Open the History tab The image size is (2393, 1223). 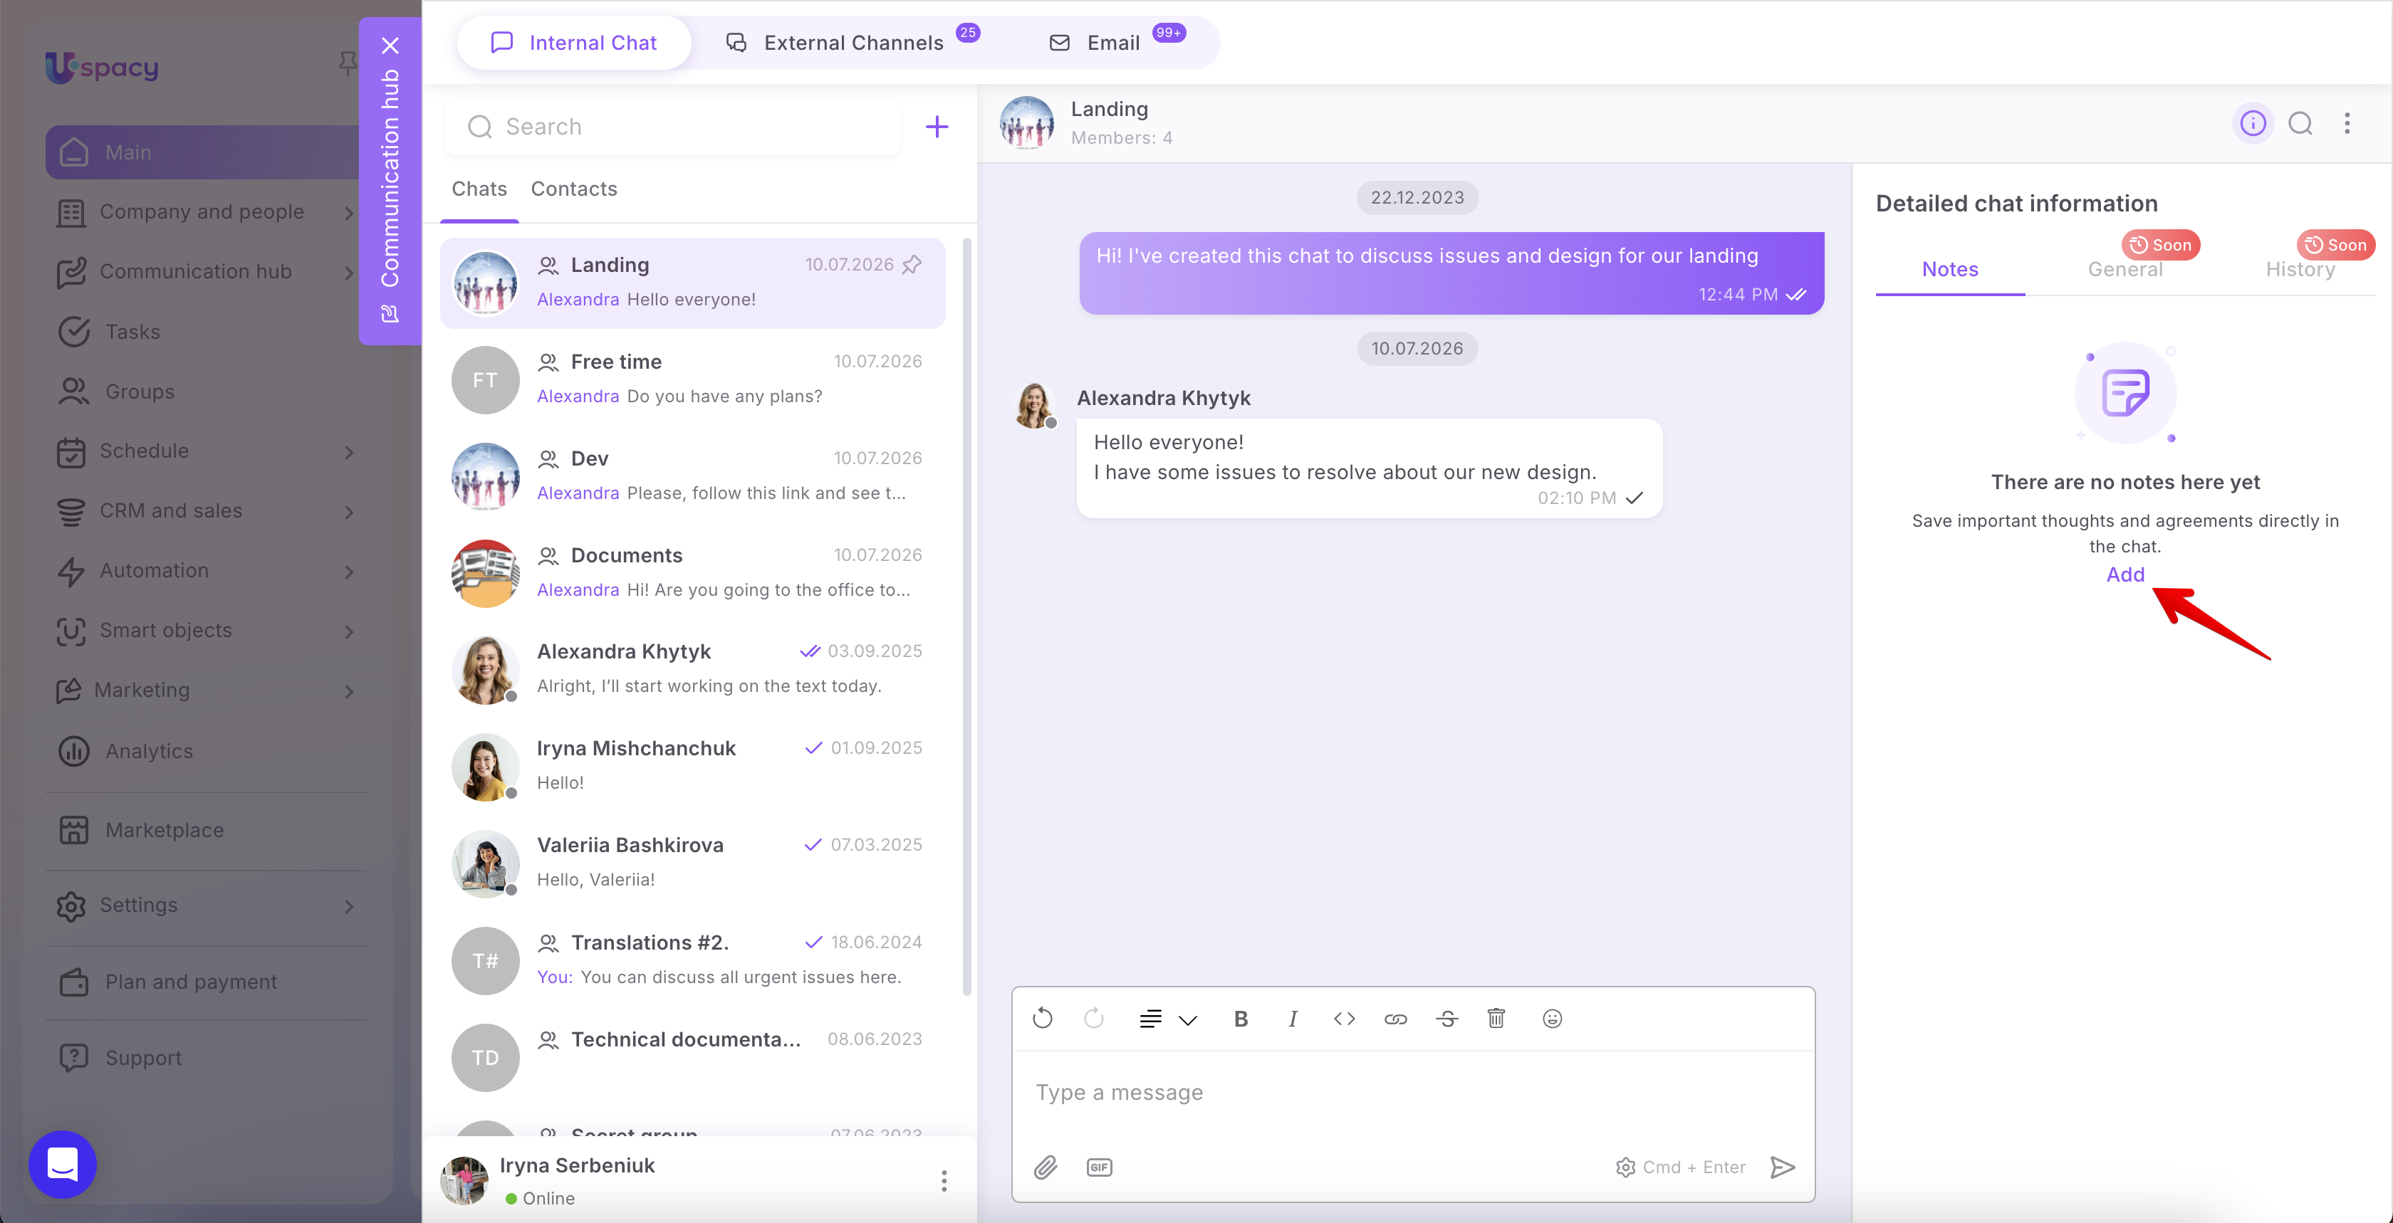pos(2300,269)
